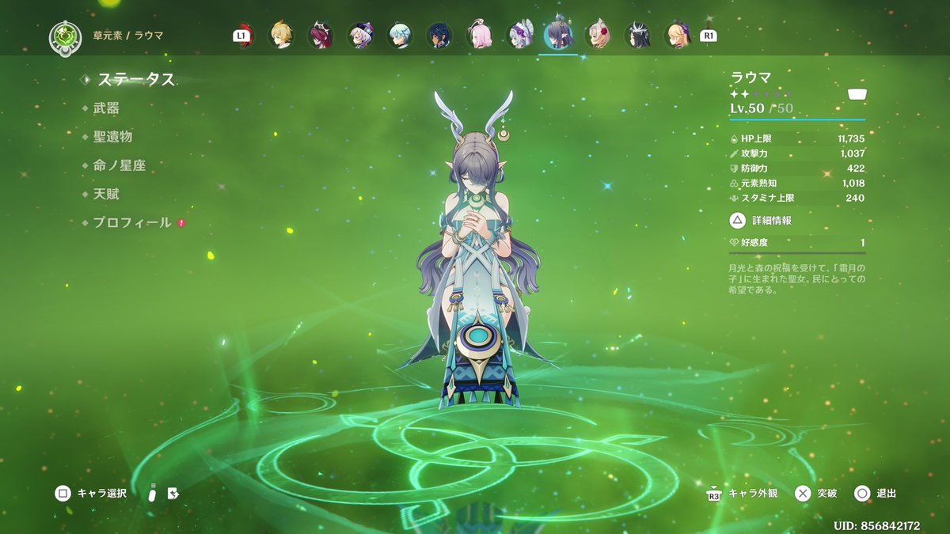The height and width of the screenshot is (534, 950).
Task: Click the 退出 exit label
Action: click(887, 494)
